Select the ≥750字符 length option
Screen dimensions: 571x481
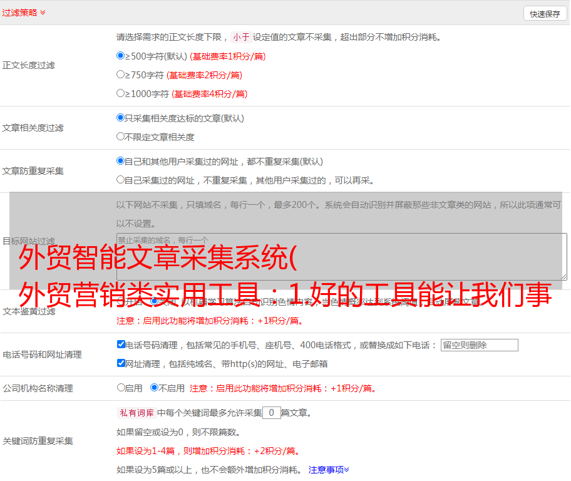click(x=121, y=75)
